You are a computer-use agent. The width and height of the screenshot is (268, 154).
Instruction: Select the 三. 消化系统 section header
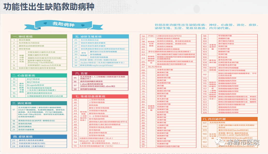point(39,103)
